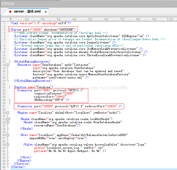The width and height of the screenshot is (177, 170).
Task: Click the closing Service tag
Action: coord(22,164)
